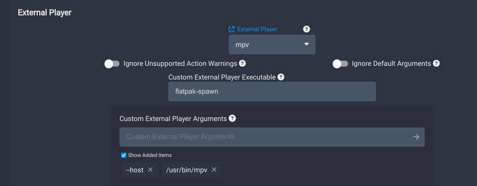The image size is (477, 186).
Task: Click the Custom External Player Executable field
Action: click(x=272, y=92)
